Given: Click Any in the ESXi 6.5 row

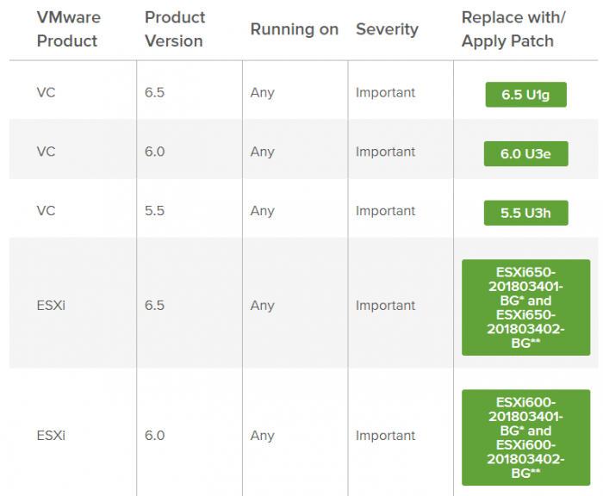Looking at the screenshot, I should click(x=262, y=306).
